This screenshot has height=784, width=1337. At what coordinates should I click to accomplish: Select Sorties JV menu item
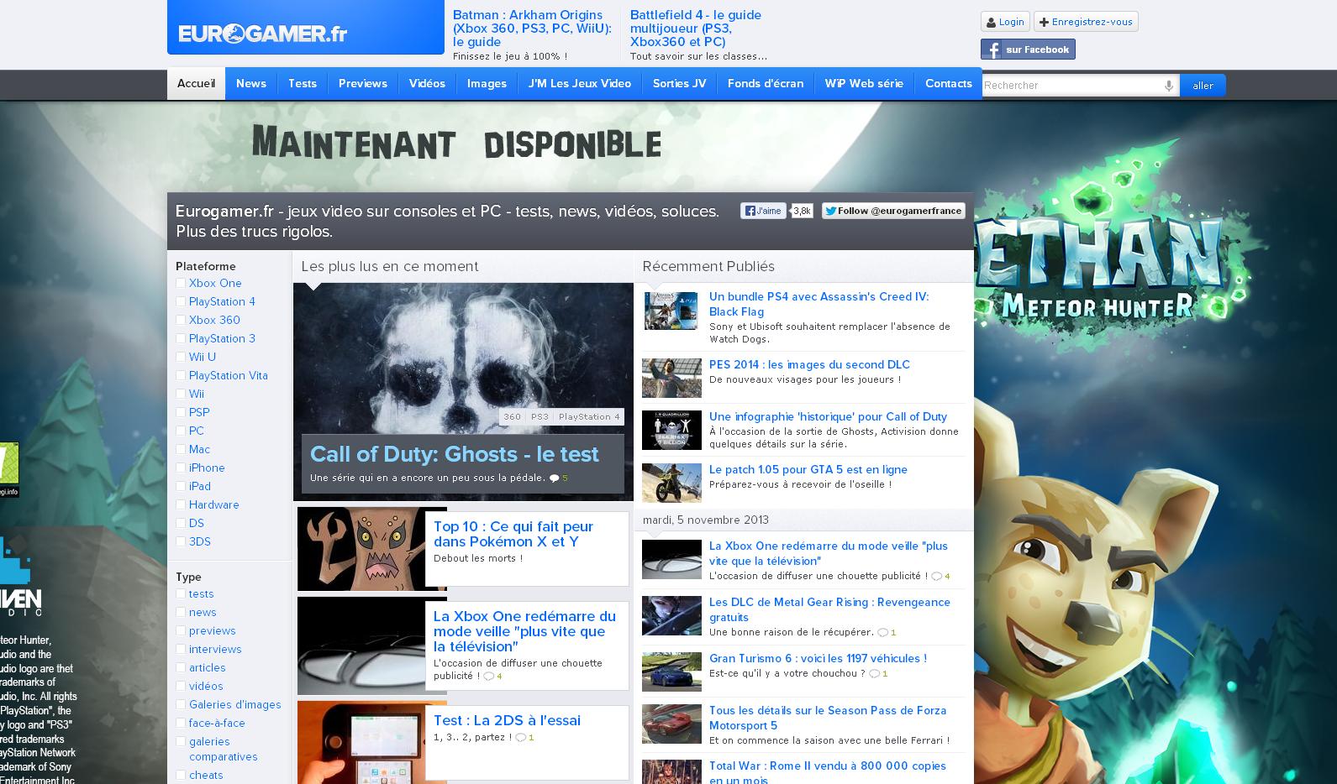click(x=679, y=84)
